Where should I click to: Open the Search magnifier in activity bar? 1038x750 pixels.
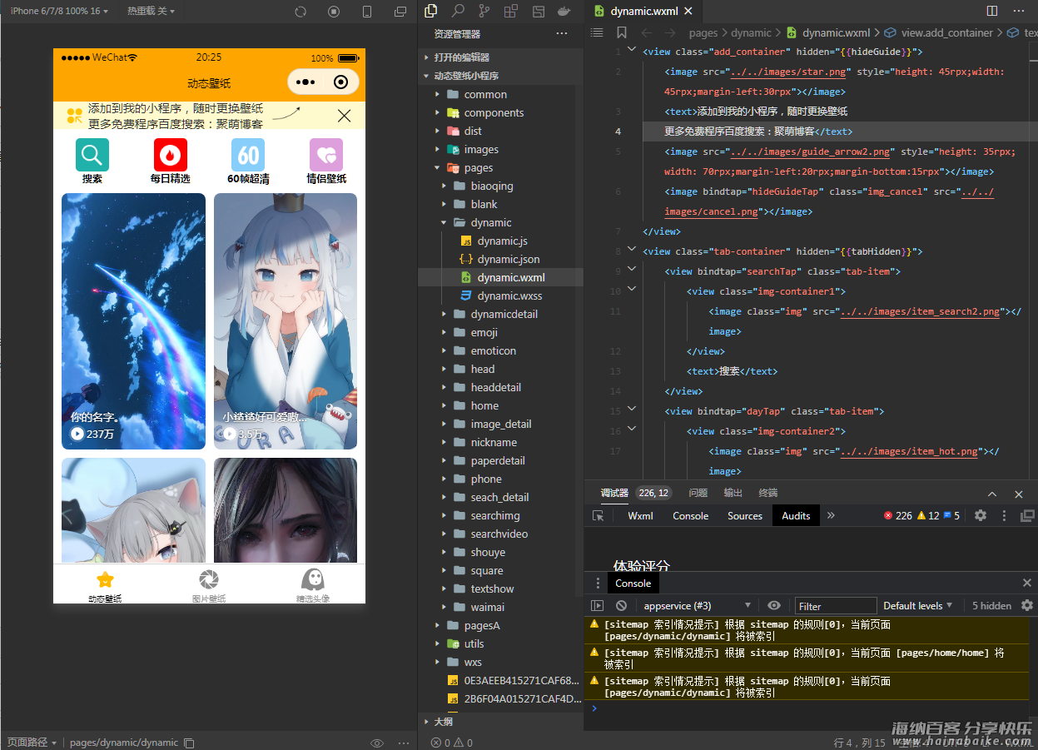click(458, 12)
